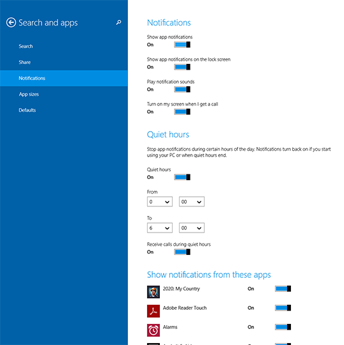344x345 pixels.
Task: Disable app notifications on the lock screen
Action: pyautogui.click(x=182, y=67)
